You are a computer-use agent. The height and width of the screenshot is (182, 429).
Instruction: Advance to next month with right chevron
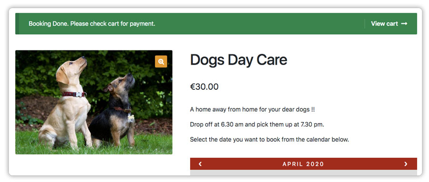[406, 164]
